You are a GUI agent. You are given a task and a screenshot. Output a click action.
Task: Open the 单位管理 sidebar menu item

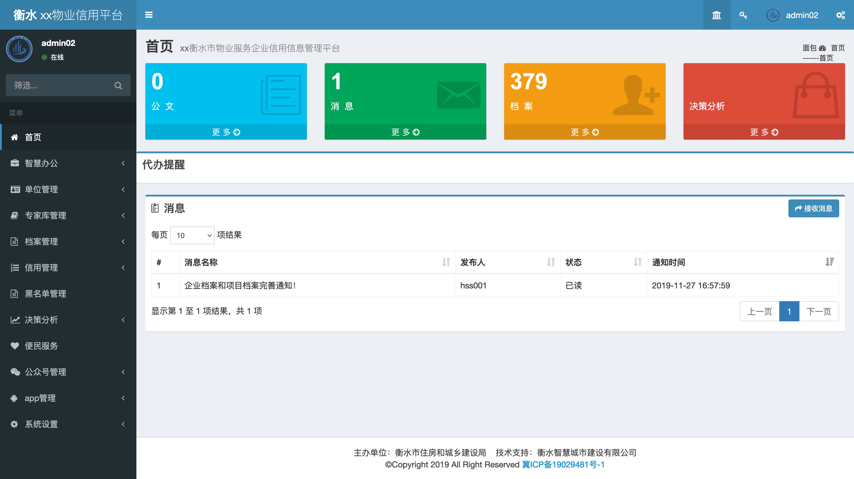click(68, 189)
